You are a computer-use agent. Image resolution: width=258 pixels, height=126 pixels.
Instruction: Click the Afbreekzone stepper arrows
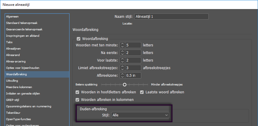click(x=122, y=76)
